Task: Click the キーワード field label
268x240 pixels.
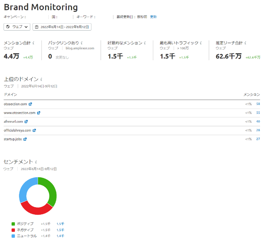Action: pyautogui.click(x=86, y=17)
